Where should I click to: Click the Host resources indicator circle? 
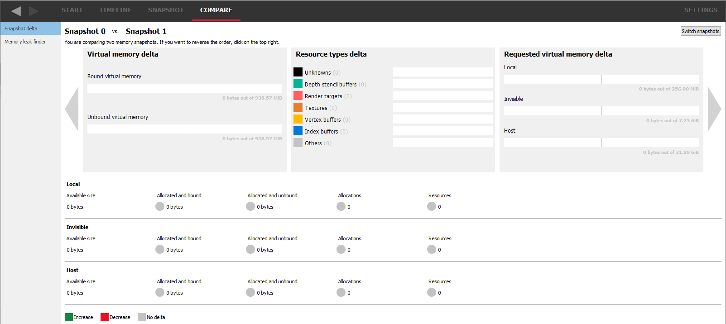[432, 292]
